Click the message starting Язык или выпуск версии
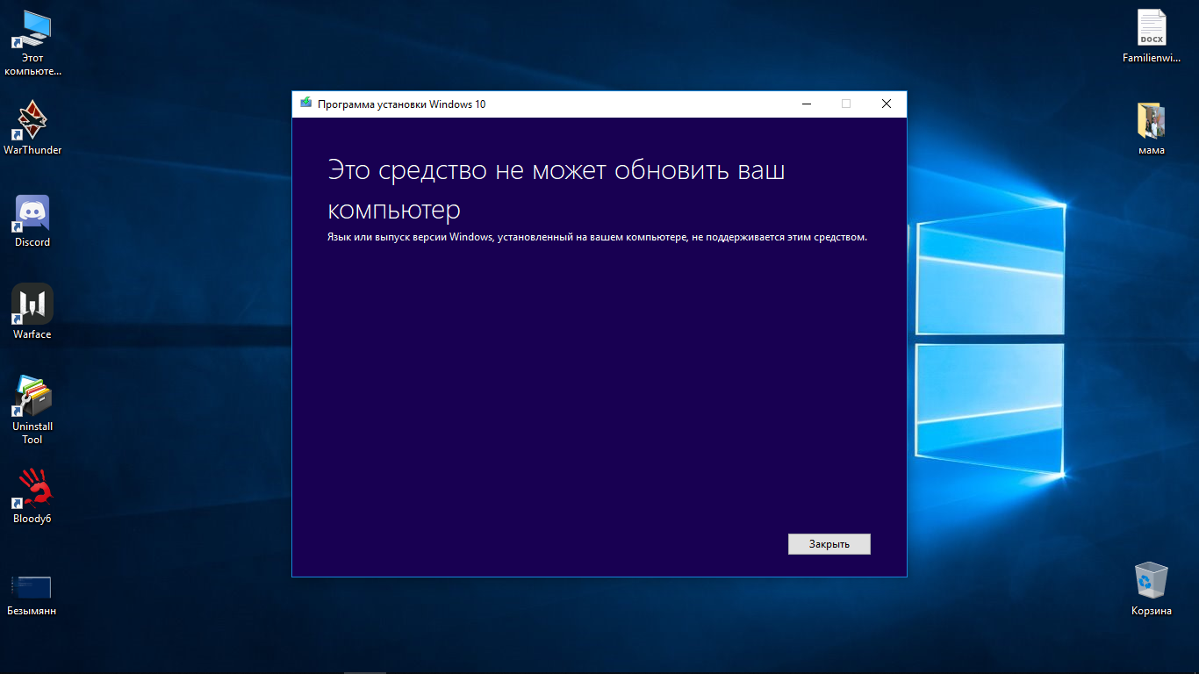Image resolution: width=1199 pixels, height=674 pixels. pos(598,237)
